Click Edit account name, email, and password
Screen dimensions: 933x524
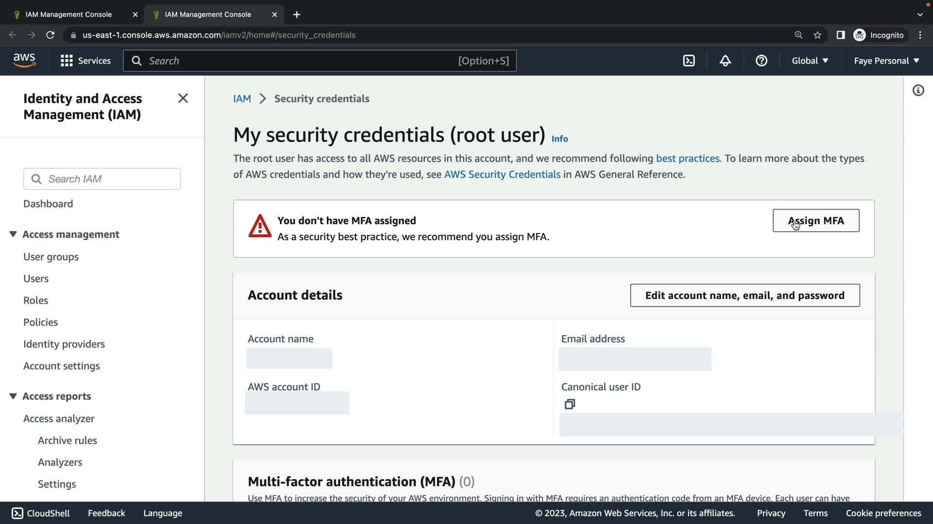click(744, 295)
